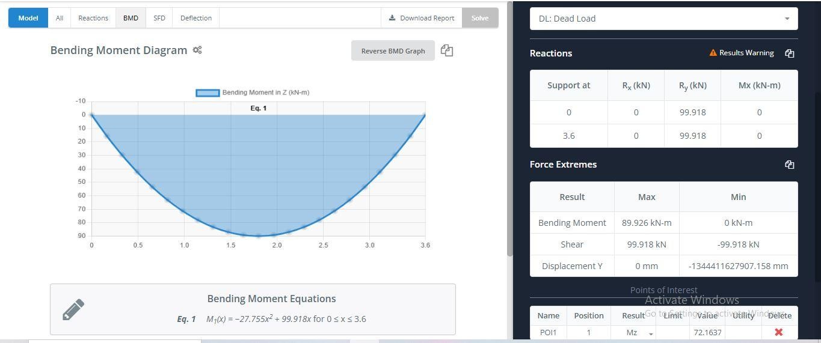
Task: Click the Utility column header
Action: pyautogui.click(x=743, y=315)
